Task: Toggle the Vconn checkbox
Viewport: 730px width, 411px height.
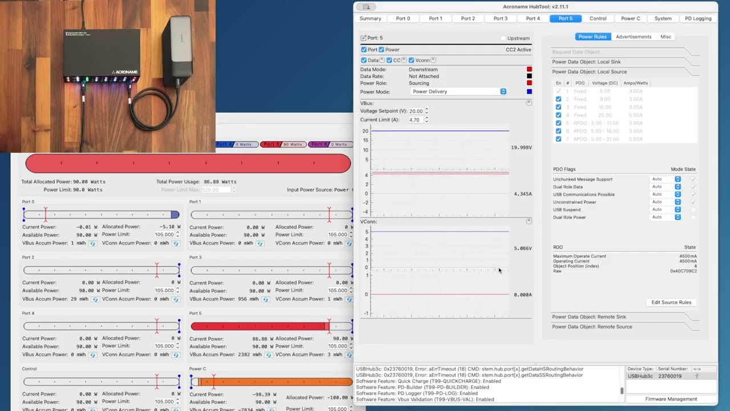Action: point(411,60)
